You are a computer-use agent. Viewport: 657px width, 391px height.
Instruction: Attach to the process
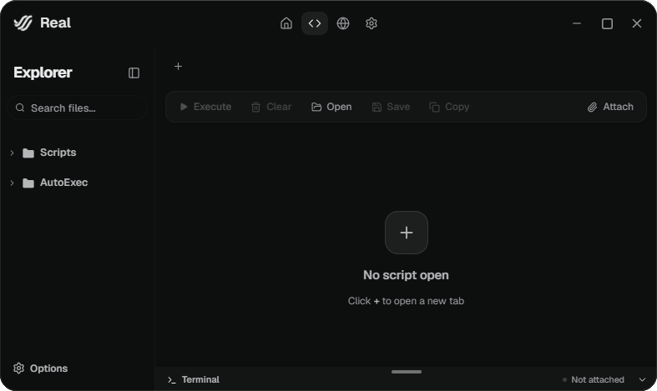(x=610, y=107)
